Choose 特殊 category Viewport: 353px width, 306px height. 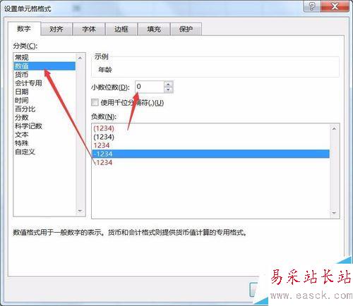tap(44, 143)
